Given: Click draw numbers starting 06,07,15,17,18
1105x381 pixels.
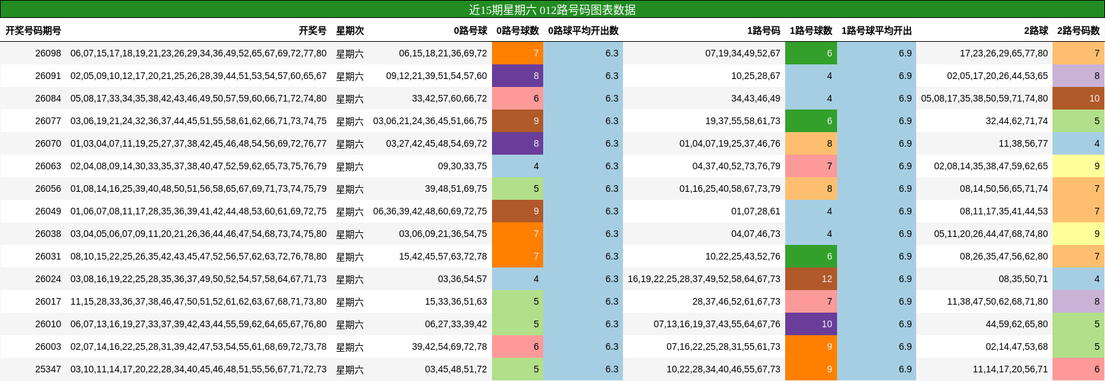Looking at the screenshot, I should [x=199, y=53].
